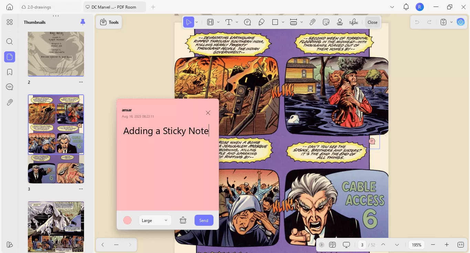The image size is (470, 253).
Task: Switch to the DC Marvel PDF Room tab
Action: tap(115, 7)
